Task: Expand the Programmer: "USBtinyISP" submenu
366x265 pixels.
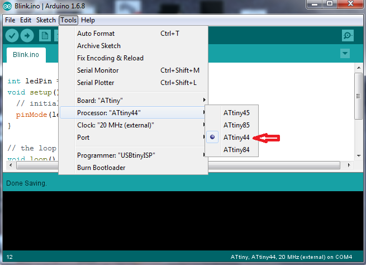Action: tap(134, 155)
